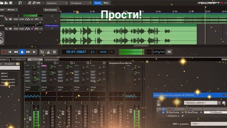The height and width of the screenshot is (128, 227).
Task: Click TB BusCompressor label on ВОКАЛ track
Action: 52,26
